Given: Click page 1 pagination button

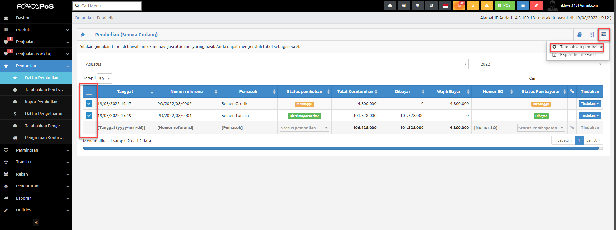Looking at the screenshot, I should tap(579, 140).
